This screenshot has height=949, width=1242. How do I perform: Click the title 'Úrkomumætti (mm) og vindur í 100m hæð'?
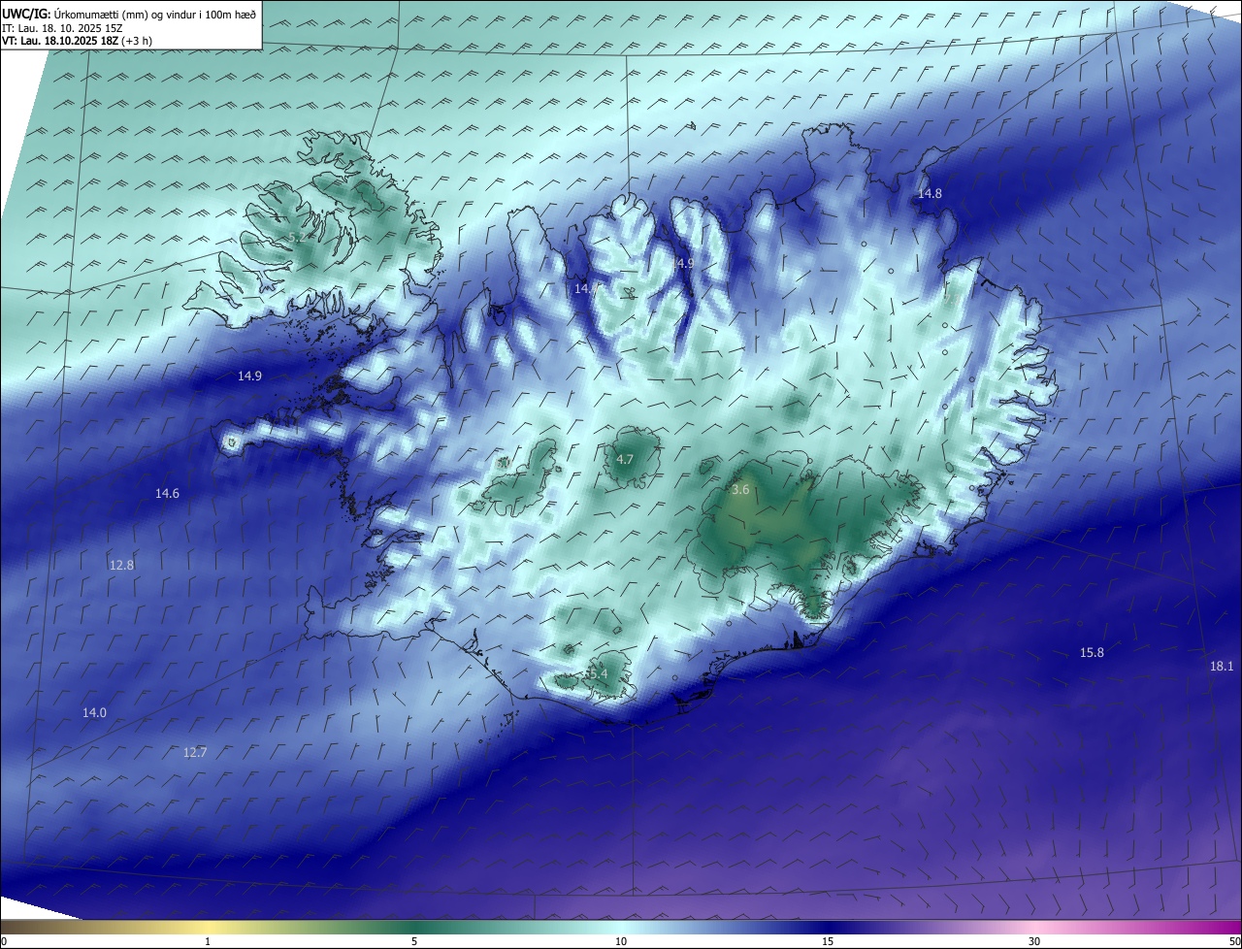pos(155,13)
